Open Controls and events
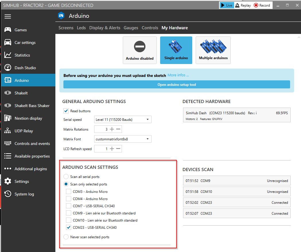The width and height of the screenshot is (301, 252). [x=32, y=143]
